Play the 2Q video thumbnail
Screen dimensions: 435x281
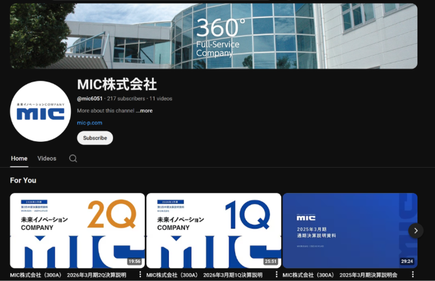[77, 230]
